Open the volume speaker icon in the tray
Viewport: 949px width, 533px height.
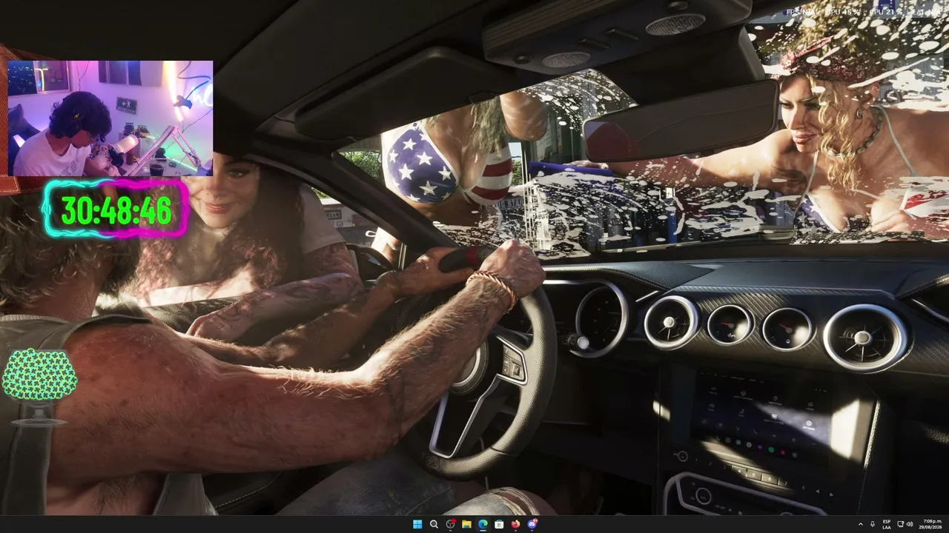point(910,524)
